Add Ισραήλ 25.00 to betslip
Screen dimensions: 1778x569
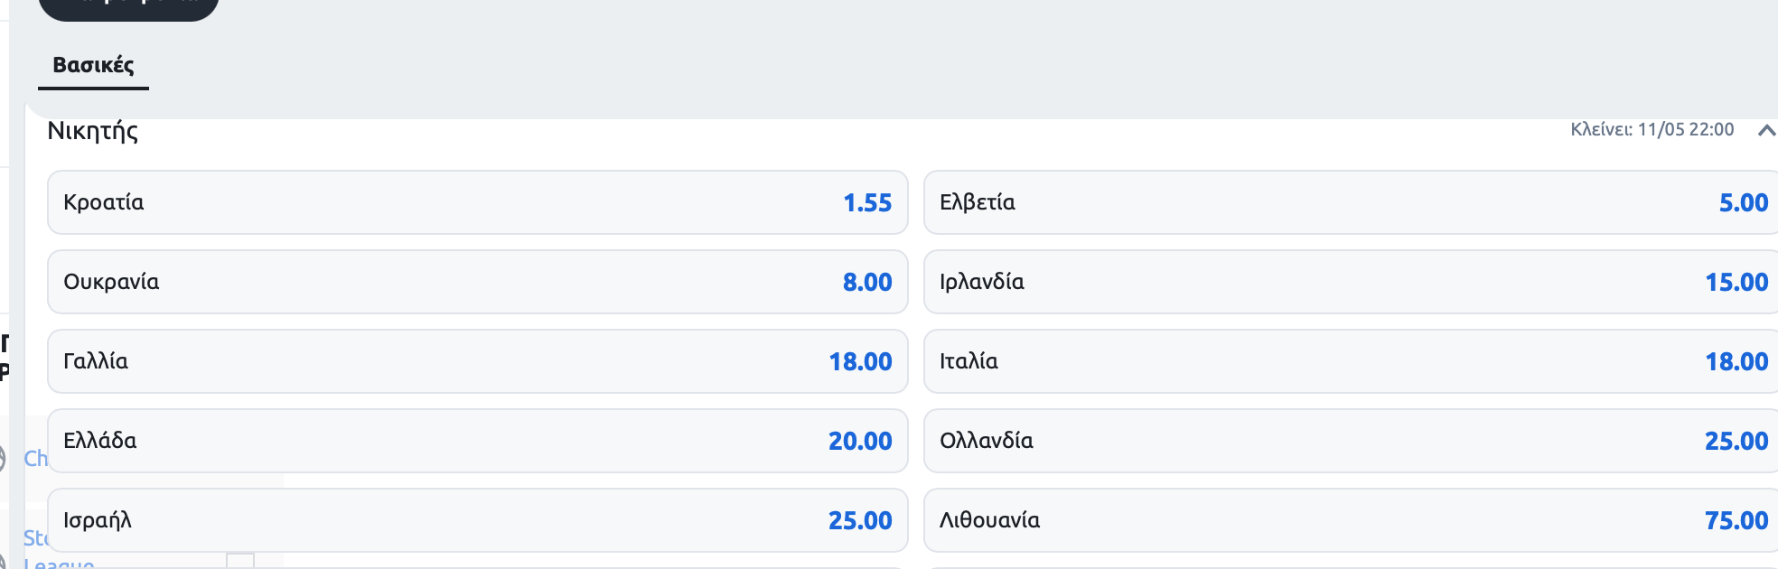coord(478,520)
